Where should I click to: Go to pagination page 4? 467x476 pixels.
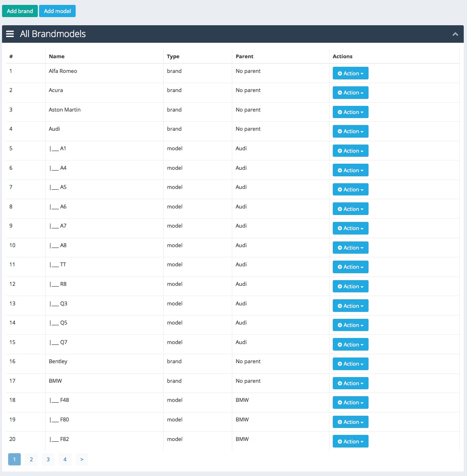pyautogui.click(x=65, y=459)
